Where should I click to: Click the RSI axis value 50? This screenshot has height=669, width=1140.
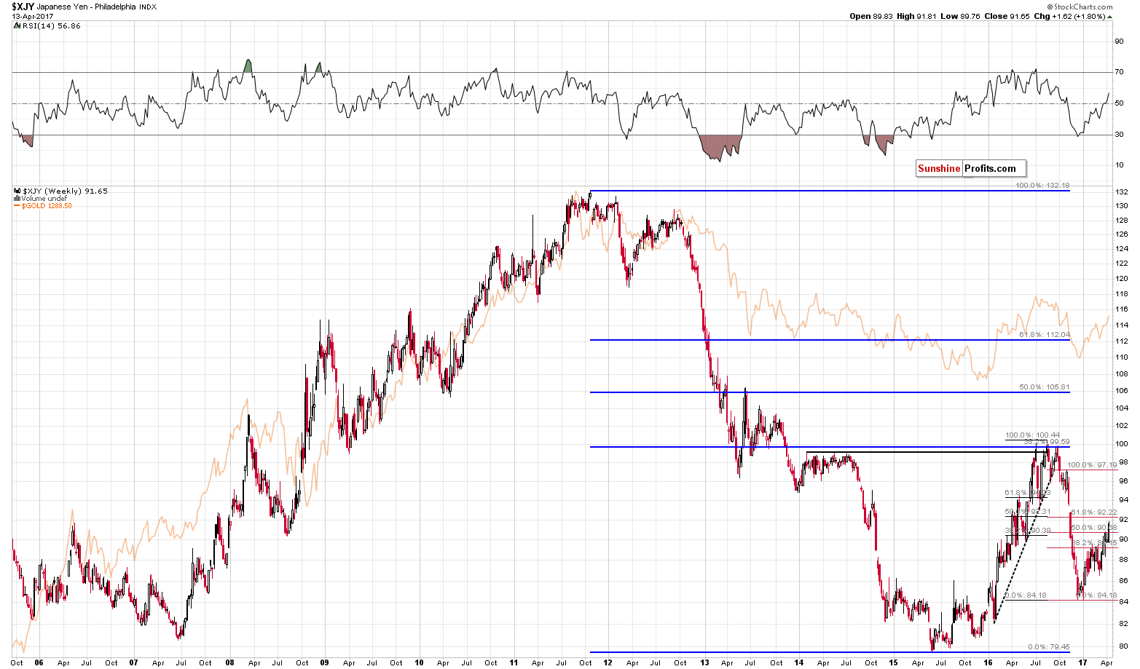pyautogui.click(x=1119, y=103)
